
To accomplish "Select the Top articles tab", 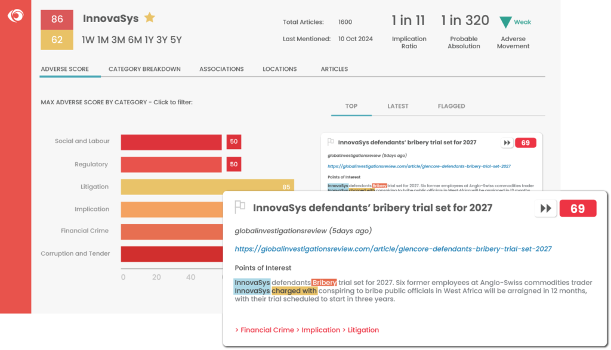I will 351,106.
